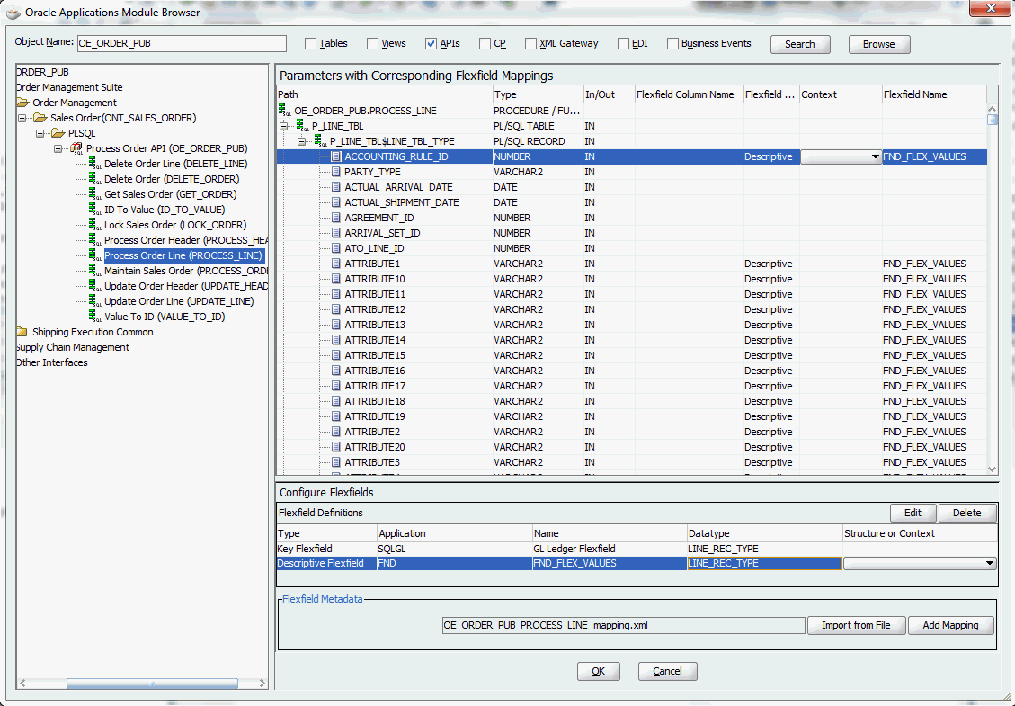Click the P_LINE_TBL$LINE_TBL_TYPE record icon
Screen dimensions: 1015x706
(x=320, y=141)
